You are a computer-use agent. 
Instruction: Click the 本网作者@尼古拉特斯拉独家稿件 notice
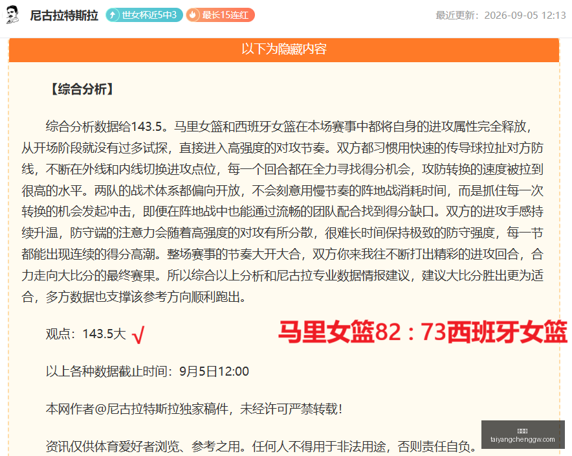pyautogui.click(x=194, y=409)
